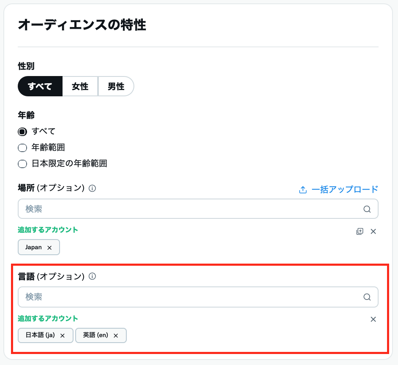The width and height of the screenshot is (398, 365).
Task: Click the 一括アップロード link
Action: tap(345, 190)
